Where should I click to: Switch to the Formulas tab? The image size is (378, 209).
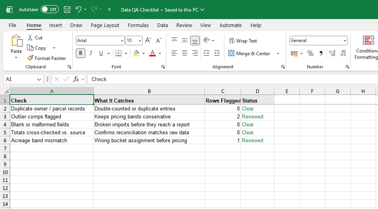(x=138, y=25)
